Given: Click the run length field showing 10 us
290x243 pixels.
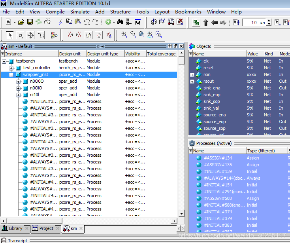Looking at the screenshot, I should pyautogui.click(x=254, y=23).
